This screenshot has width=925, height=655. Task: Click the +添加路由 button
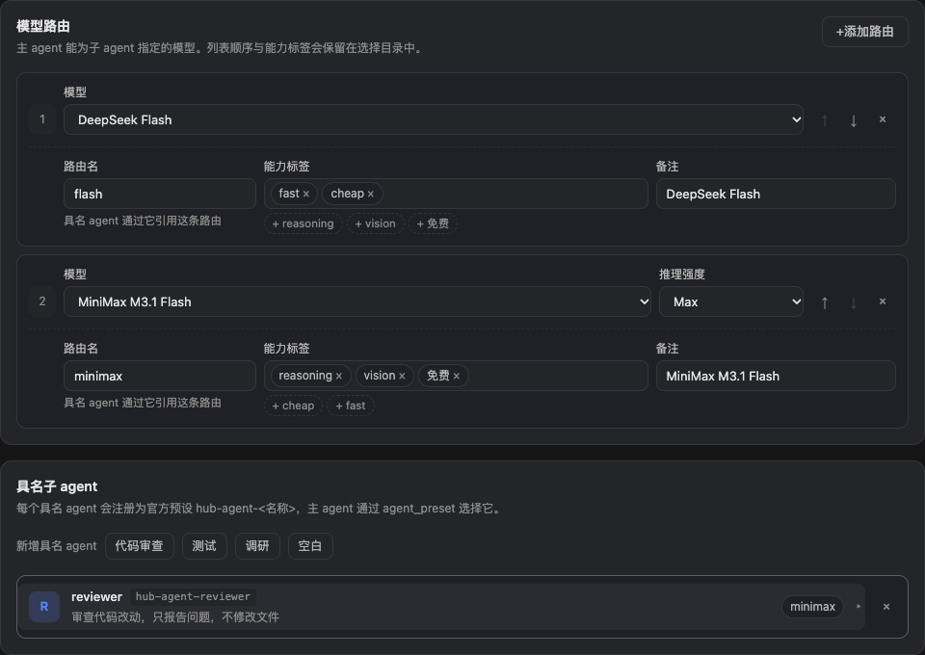[864, 32]
